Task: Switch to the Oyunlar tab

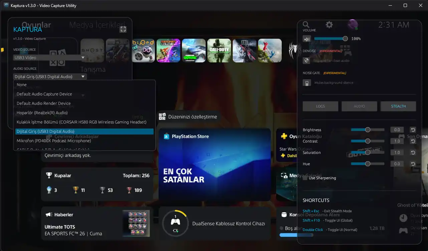Action: tap(36, 25)
